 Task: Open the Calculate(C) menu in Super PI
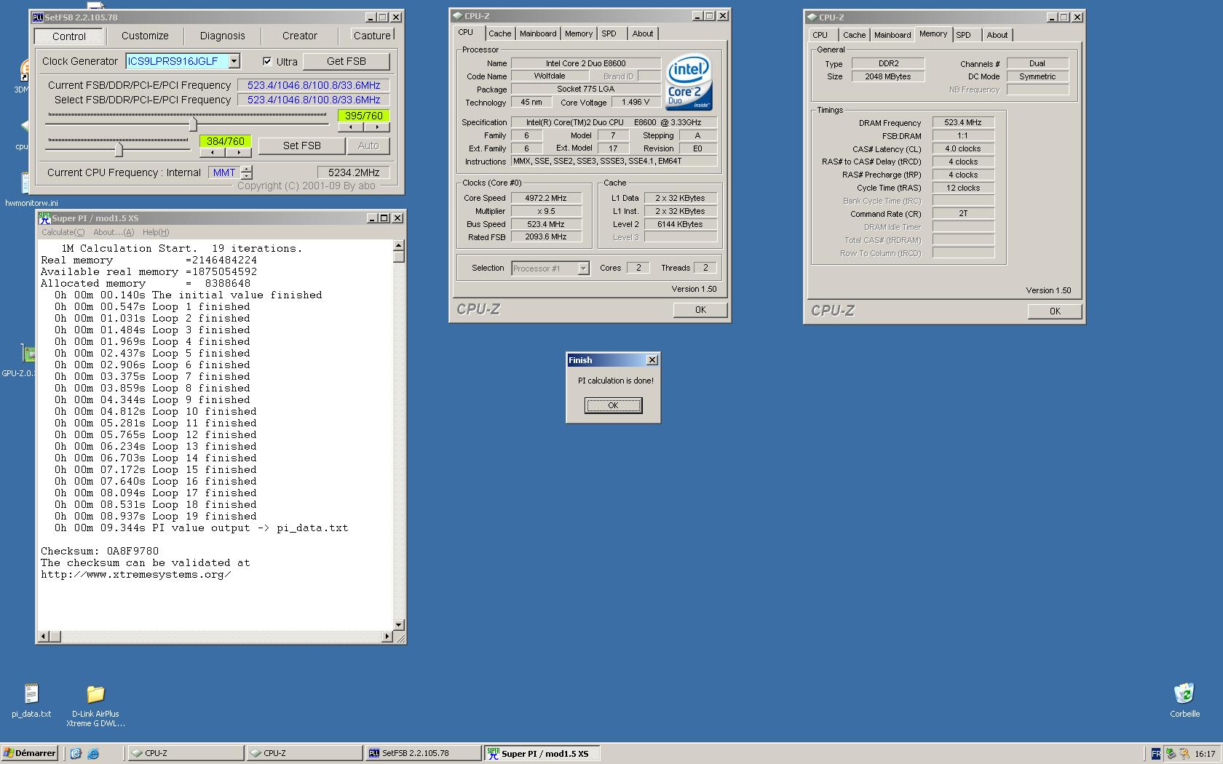click(63, 232)
